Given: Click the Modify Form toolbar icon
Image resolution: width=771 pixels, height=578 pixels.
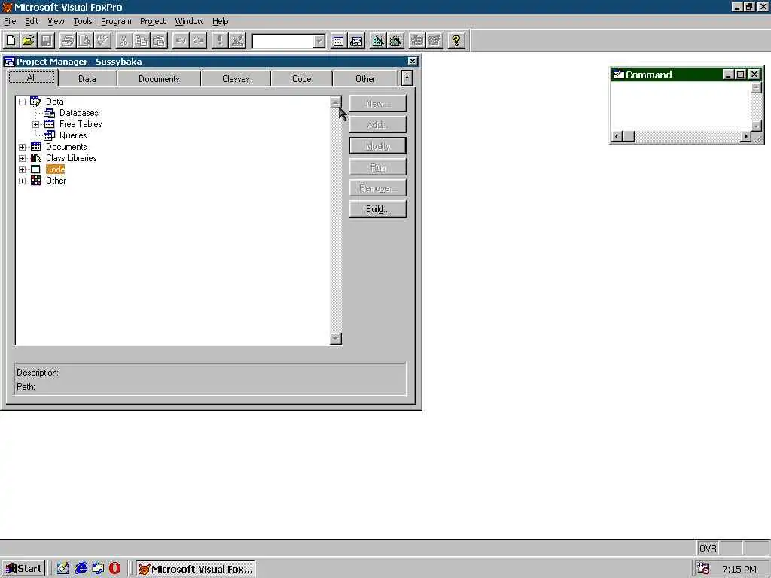Looking at the screenshot, I should click(237, 41).
